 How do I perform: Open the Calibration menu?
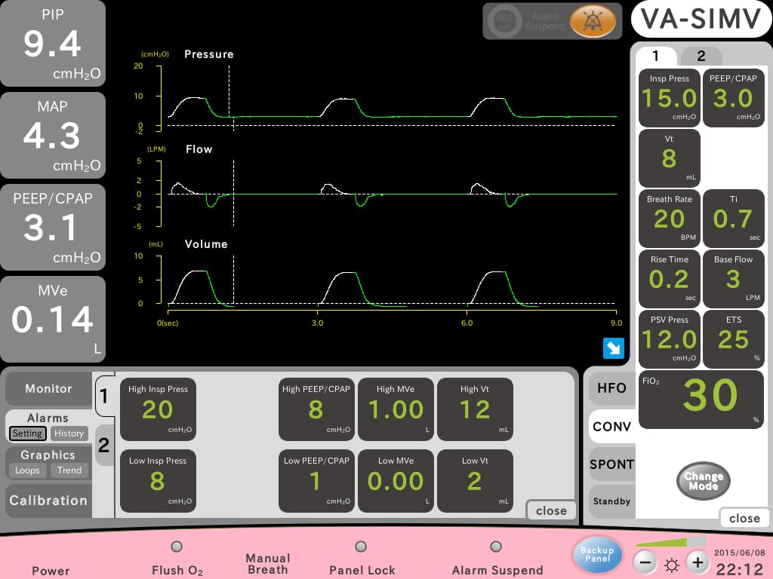click(48, 501)
